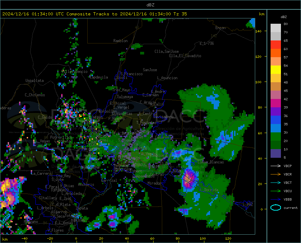The image size is (301, 243).
Task: Pick the light blue 30 dBZ swatch
Action: (x=276, y=128)
